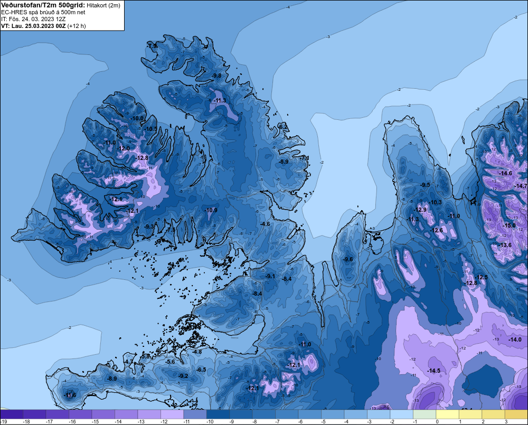Select legend swatch between -6 and -5
Screen dimensions: 528x425
(x=310, y=414)
